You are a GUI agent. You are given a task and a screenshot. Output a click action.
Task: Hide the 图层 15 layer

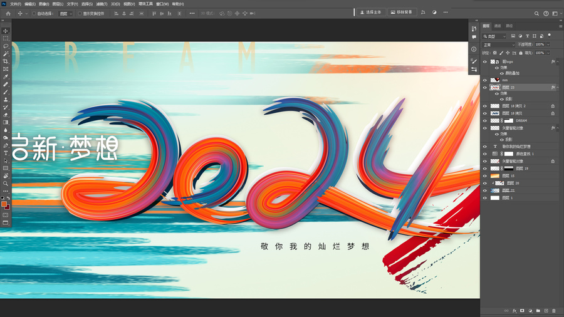[x=485, y=176]
